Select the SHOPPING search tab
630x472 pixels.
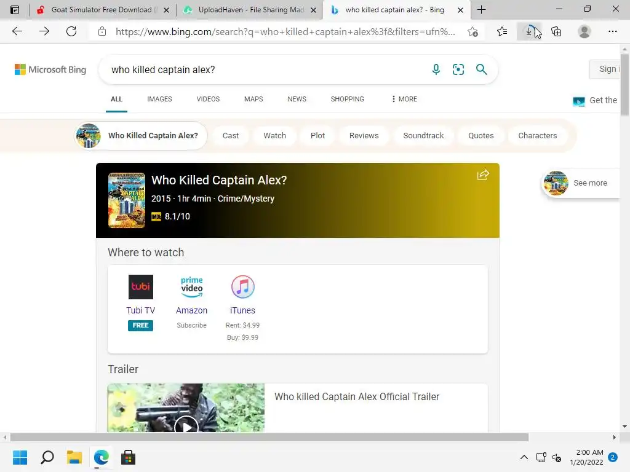[348, 99]
